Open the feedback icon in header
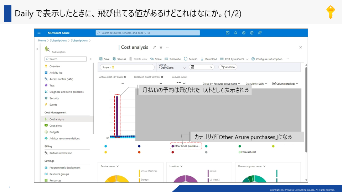The image size is (342, 192). pos(260,33)
